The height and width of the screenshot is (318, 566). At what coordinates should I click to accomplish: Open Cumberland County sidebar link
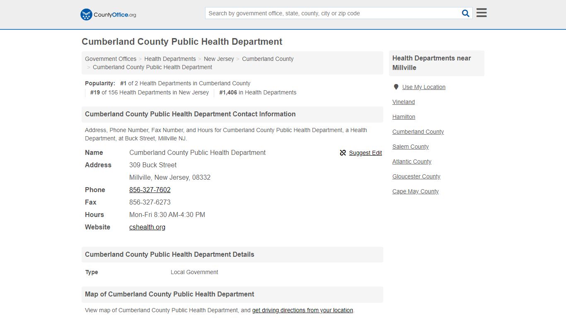tap(418, 132)
